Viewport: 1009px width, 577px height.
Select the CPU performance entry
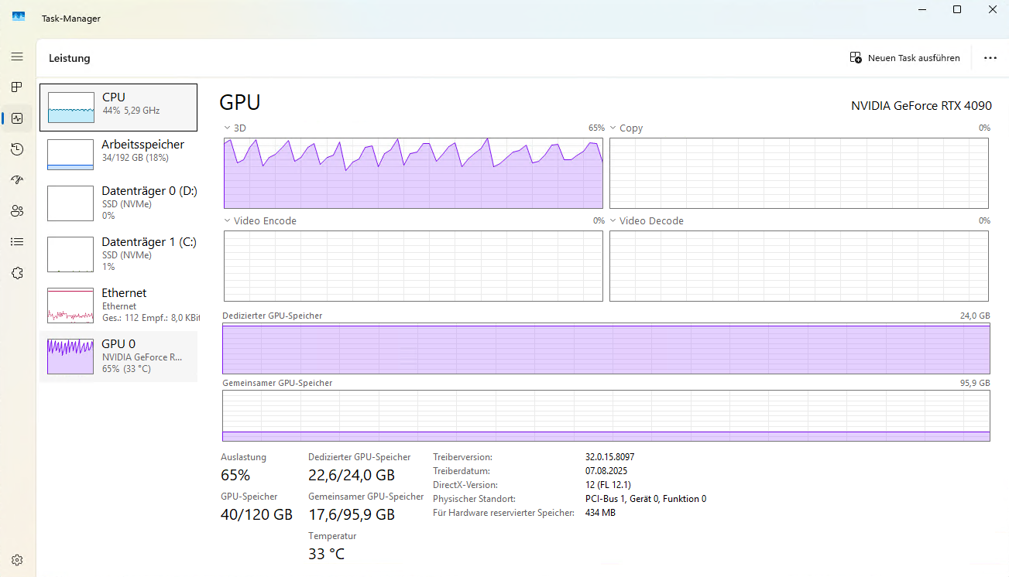coord(118,108)
